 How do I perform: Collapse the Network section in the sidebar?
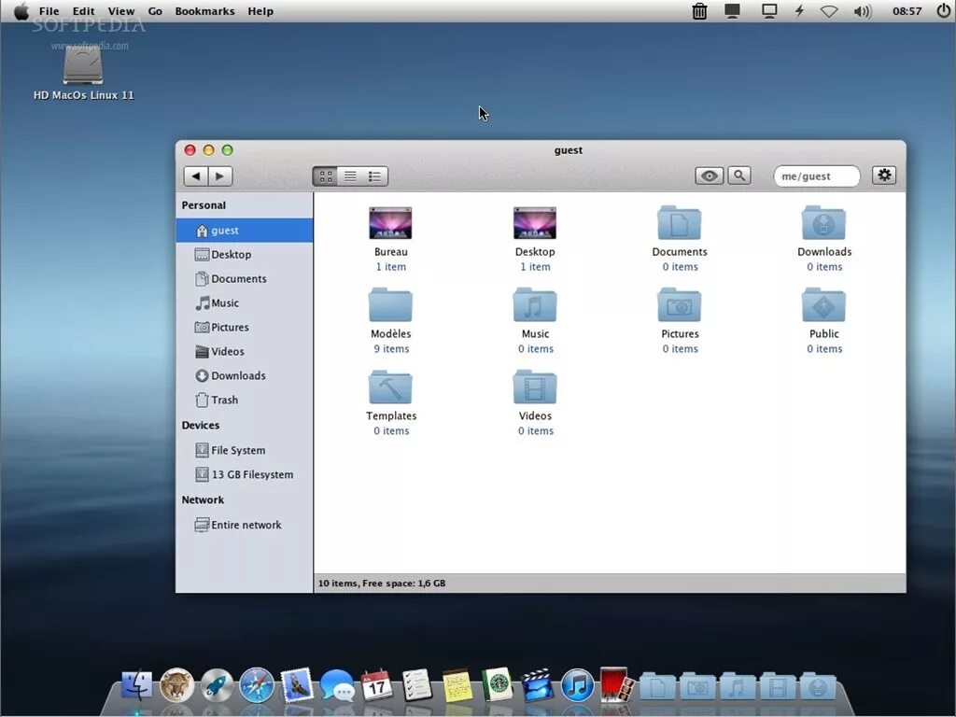(x=203, y=499)
